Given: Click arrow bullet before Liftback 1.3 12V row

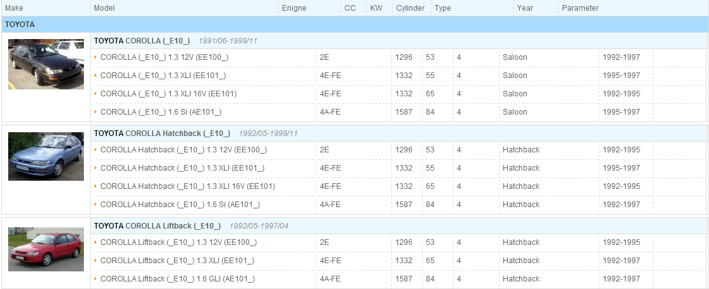Looking at the screenshot, I should [96, 242].
